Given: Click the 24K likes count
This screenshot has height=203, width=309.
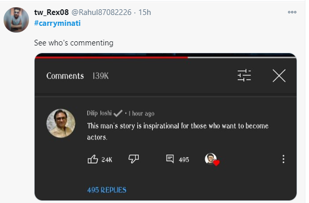Looking at the screenshot, I should pos(107,160).
